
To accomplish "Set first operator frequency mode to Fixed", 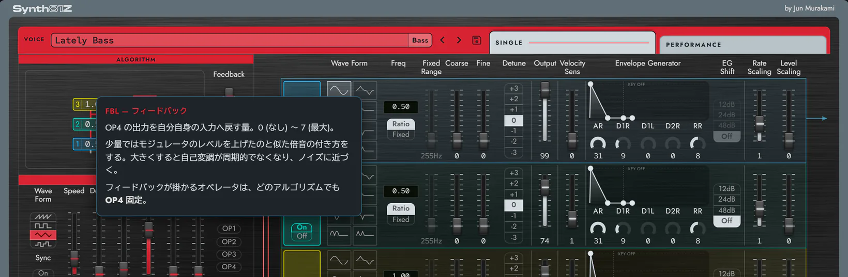I will coord(401,135).
